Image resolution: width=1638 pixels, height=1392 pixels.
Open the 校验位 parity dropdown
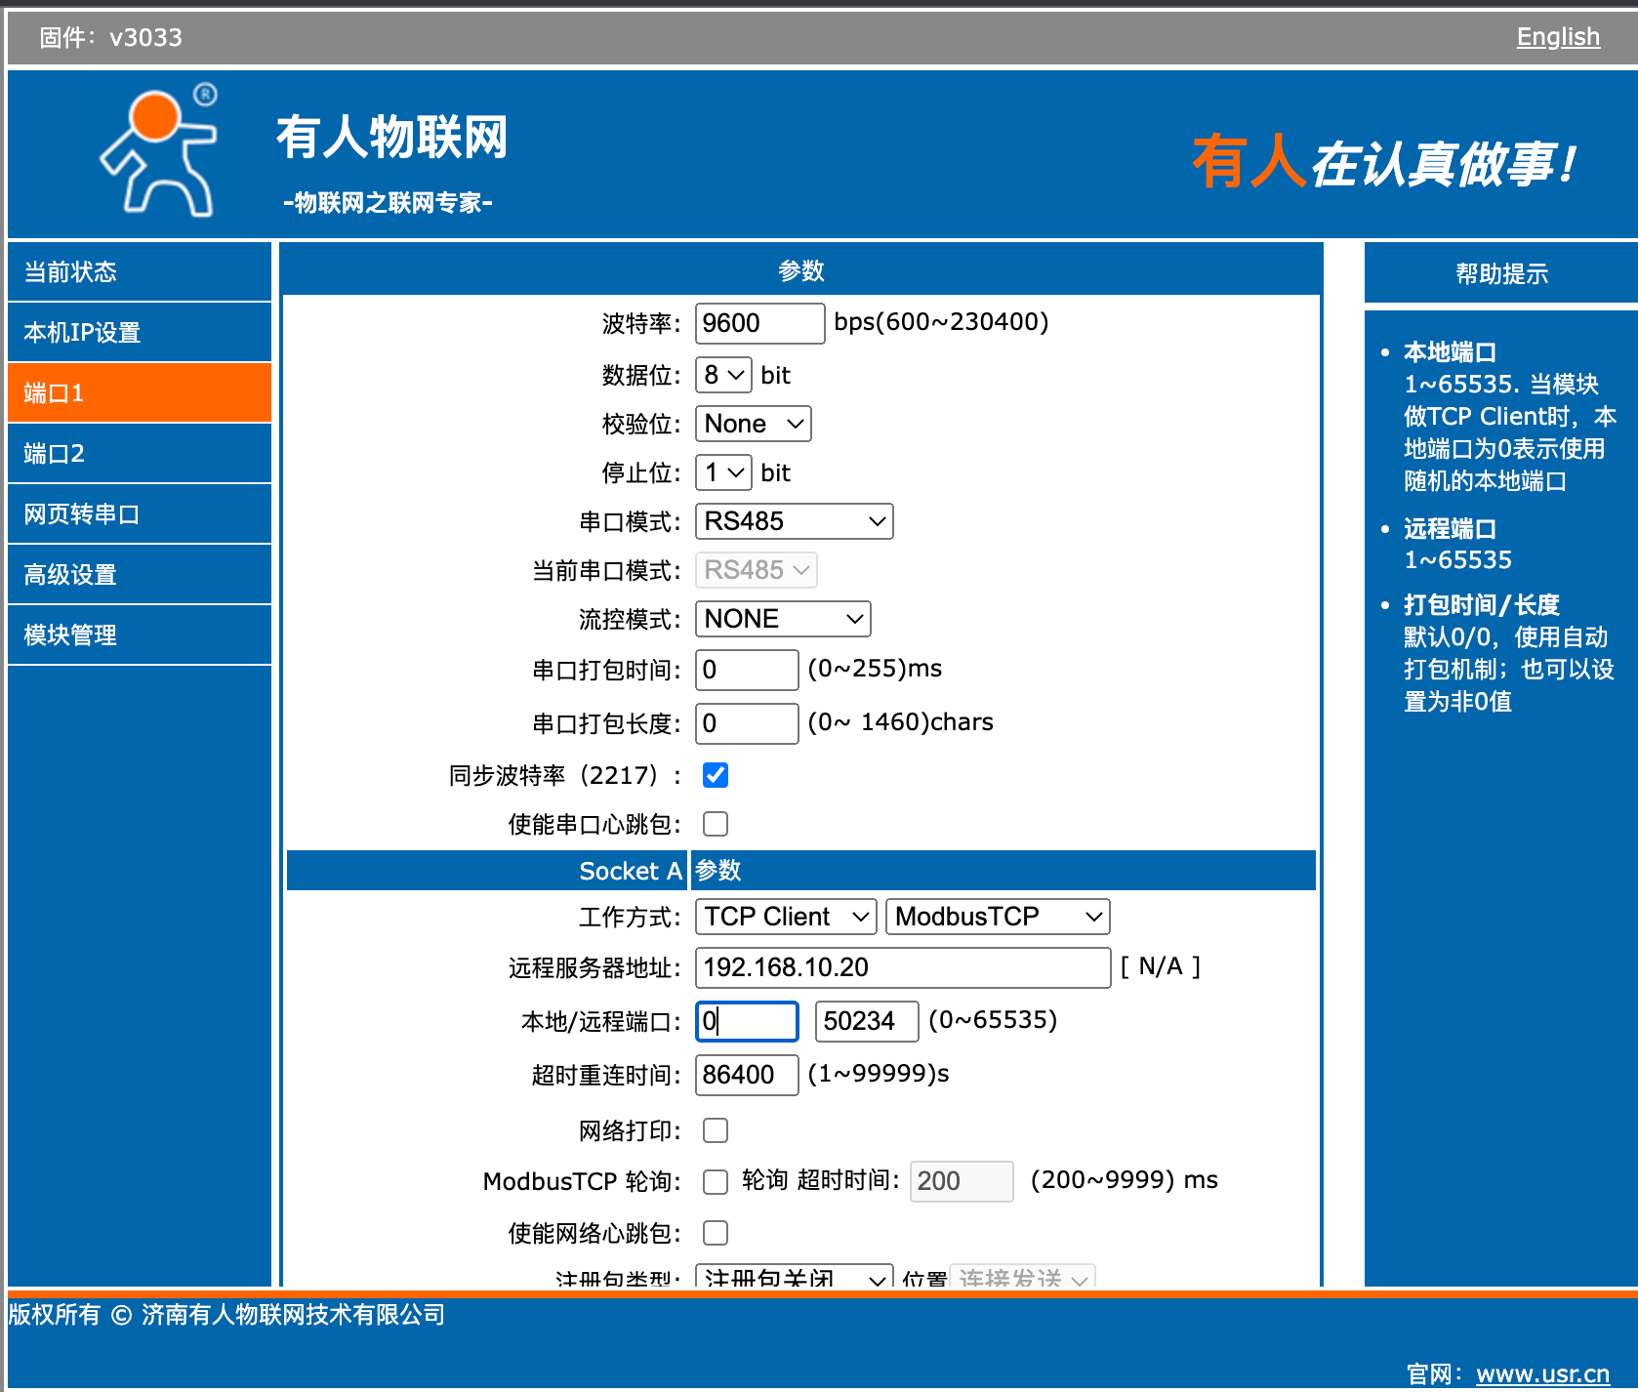point(752,424)
